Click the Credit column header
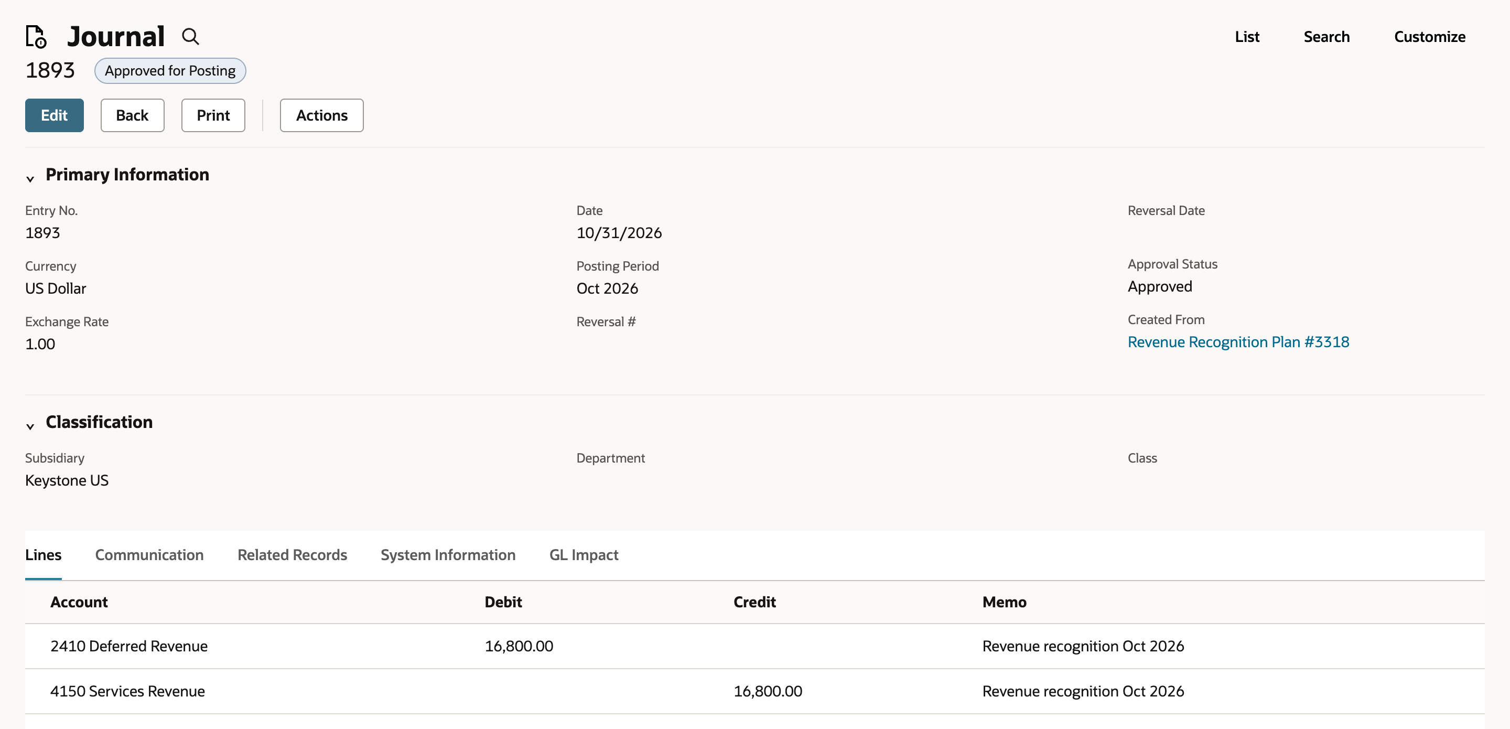1510x729 pixels. (x=754, y=602)
